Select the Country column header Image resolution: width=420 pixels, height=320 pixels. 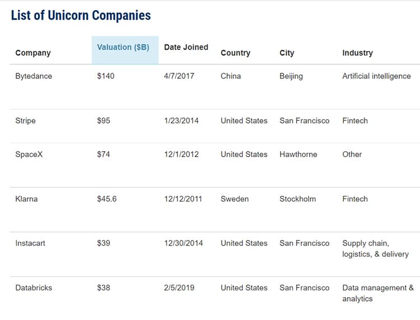click(x=235, y=53)
